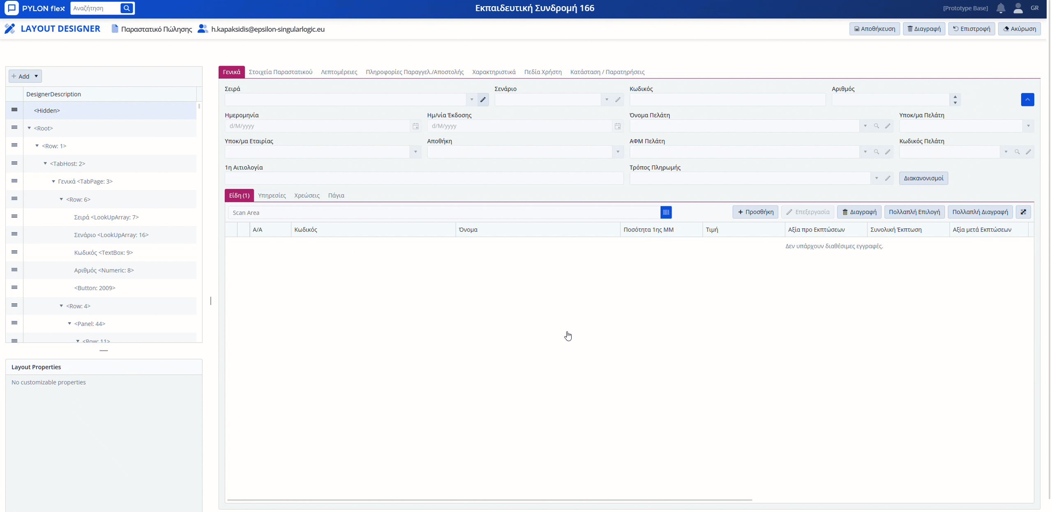Click the drag handle for the <Hidden> row
The width and height of the screenshot is (1052, 512).
tap(14, 110)
